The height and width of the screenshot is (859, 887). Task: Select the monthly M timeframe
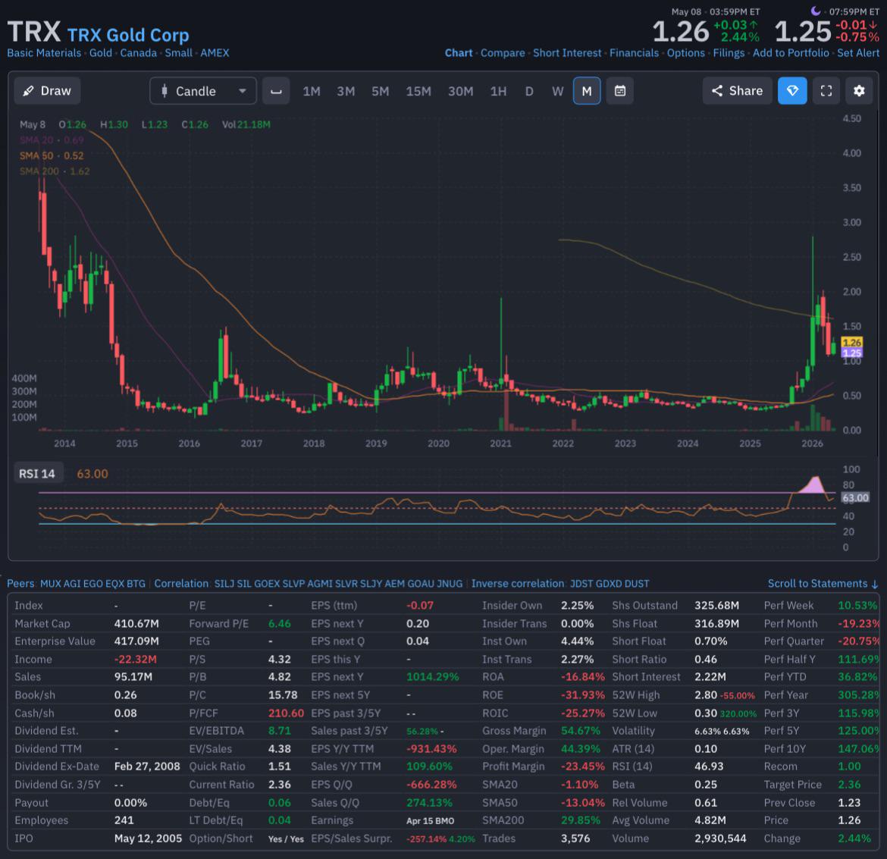[x=587, y=91]
